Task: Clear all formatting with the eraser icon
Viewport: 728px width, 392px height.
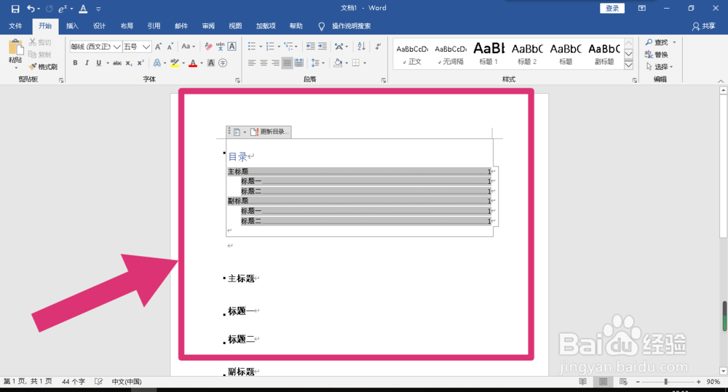Action: tap(208, 47)
